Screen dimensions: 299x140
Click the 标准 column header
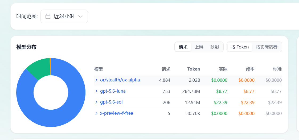(x=277, y=69)
